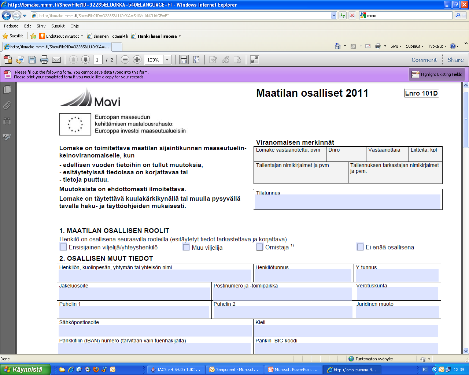
Task: Check the Ei enää osallisena checkbox
Action: (x=360, y=247)
